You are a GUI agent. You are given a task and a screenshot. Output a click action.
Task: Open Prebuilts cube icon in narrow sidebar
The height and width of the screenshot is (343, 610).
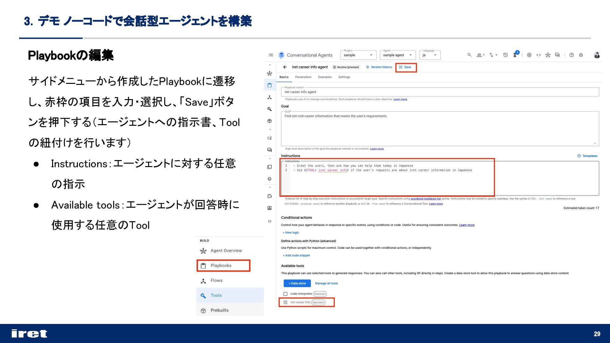click(269, 121)
